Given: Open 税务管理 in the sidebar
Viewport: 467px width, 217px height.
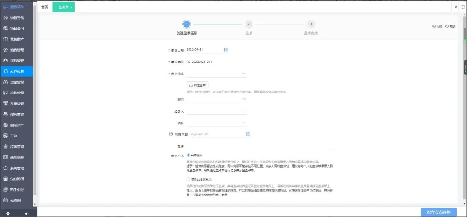Looking at the screenshot, I should (16, 114).
